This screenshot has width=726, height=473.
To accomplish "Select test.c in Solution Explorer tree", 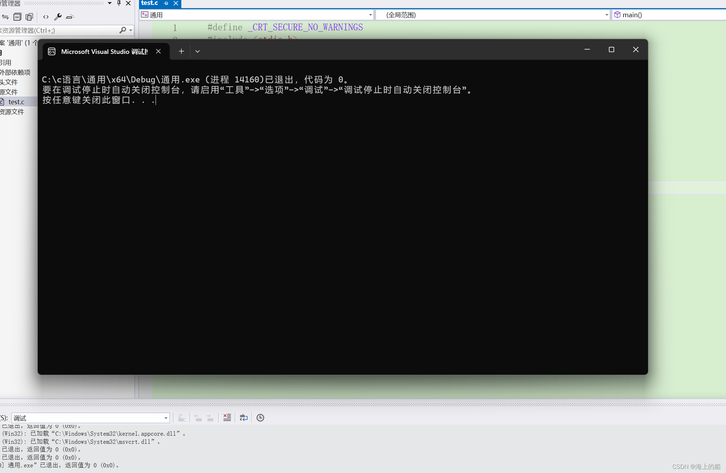I will coord(16,102).
